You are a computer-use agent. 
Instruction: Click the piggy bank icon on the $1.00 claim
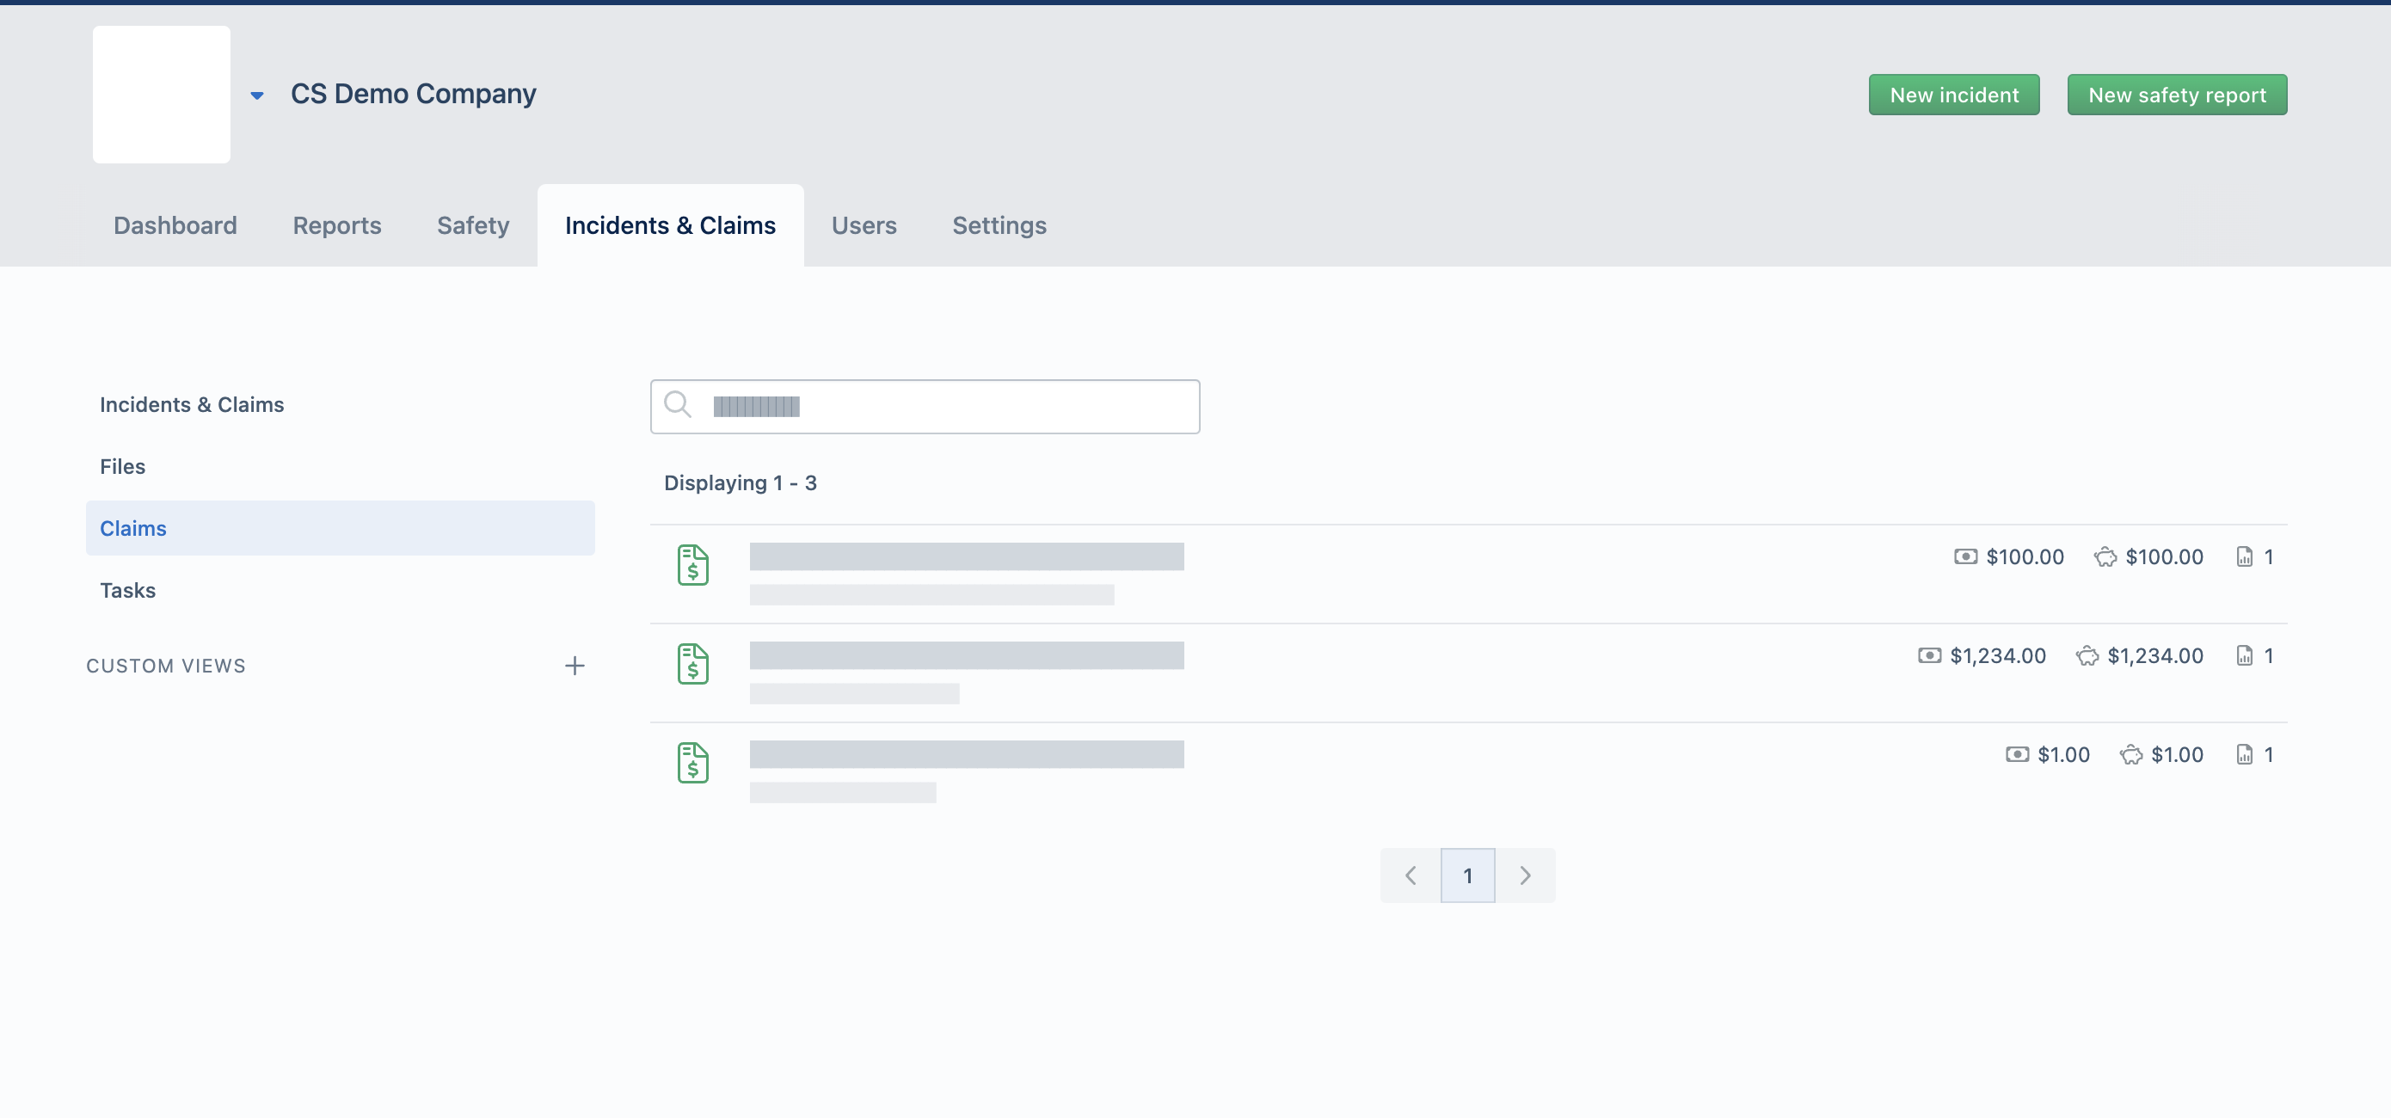(2130, 754)
